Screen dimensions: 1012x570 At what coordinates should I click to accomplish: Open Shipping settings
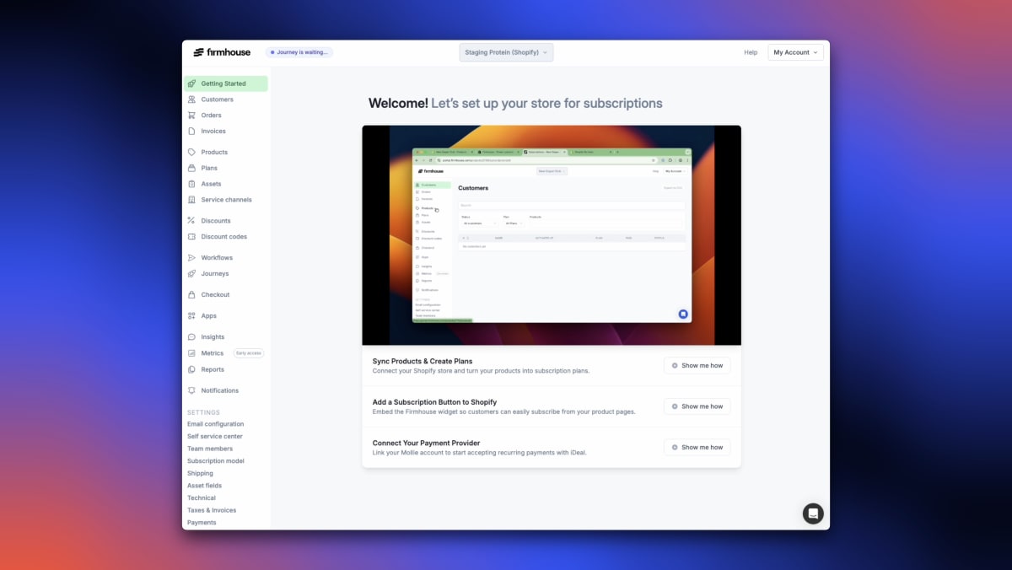pyautogui.click(x=200, y=474)
